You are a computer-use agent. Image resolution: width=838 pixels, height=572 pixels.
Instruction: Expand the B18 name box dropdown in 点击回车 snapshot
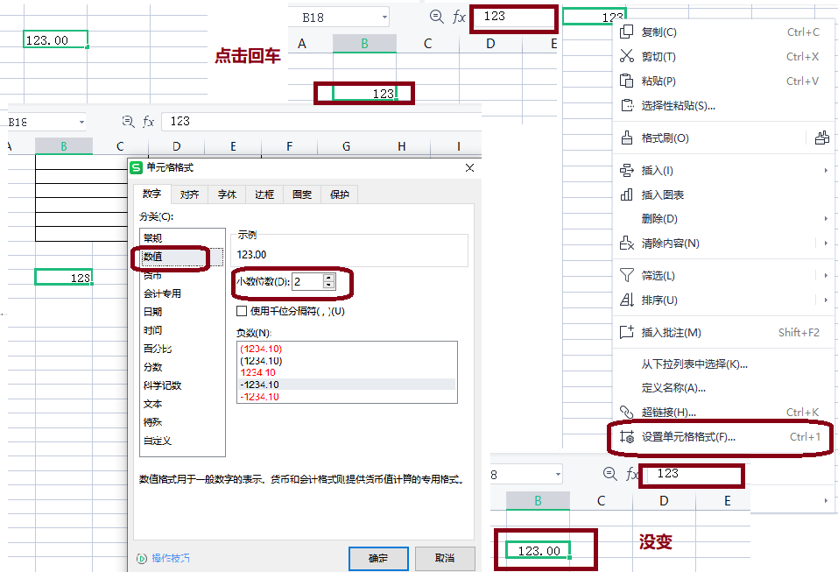coord(384,18)
